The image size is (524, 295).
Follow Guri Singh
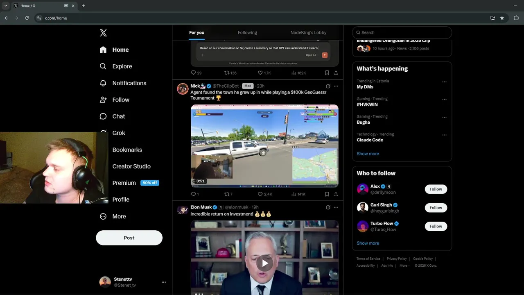click(x=436, y=208)
